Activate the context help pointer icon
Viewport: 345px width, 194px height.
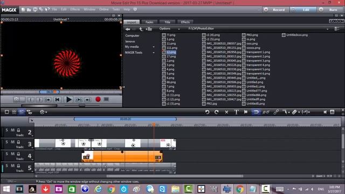(47, 10)
